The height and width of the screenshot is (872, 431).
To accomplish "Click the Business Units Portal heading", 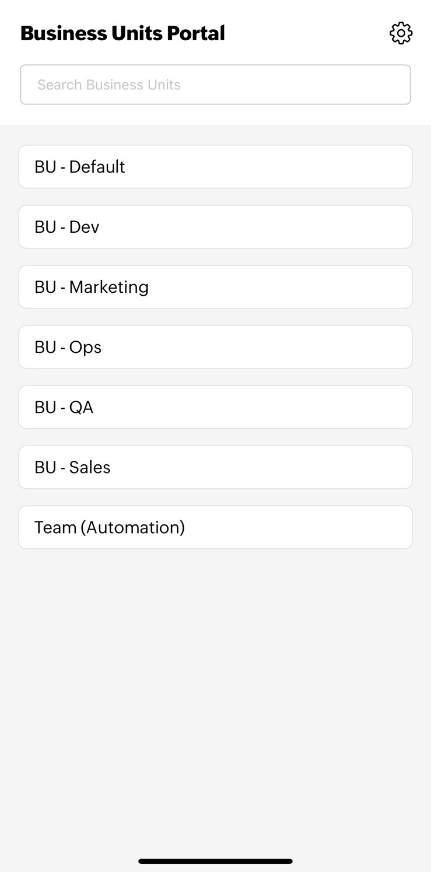I will pos(122,33).
